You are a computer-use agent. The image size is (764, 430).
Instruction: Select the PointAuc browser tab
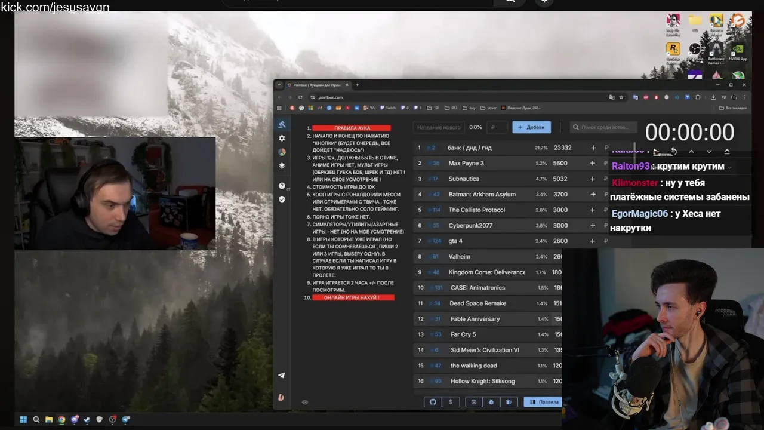pyautogui.click(x=318, y=85)
